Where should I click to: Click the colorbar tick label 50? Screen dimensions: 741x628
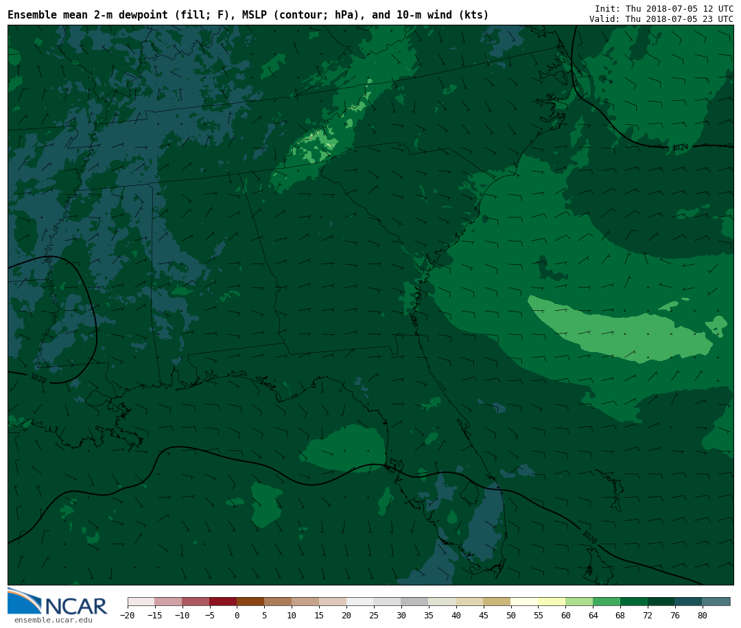coord(511,615)
